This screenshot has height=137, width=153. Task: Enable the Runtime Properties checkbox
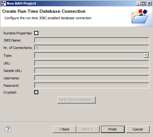36,33
